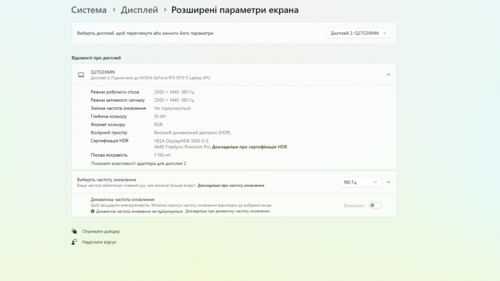Collapse the refresh rate section chevron
Image resolution: width=500 pixels, height=281 pixels.
tap(388, 182)
